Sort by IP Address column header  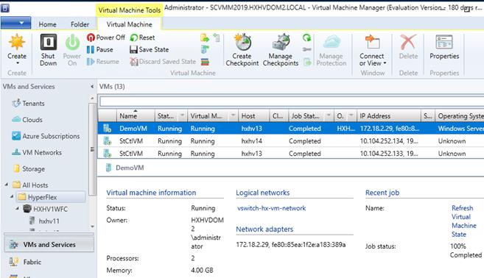point(388,116)
